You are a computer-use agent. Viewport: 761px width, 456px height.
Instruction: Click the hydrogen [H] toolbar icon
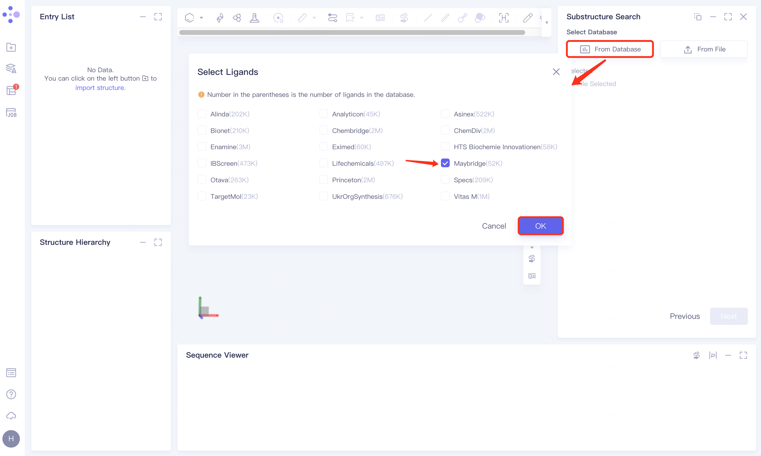click(x=504, y=18)
